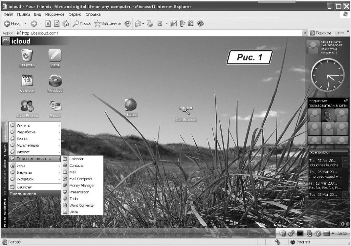This screenshot has width=351, height=246.
Task: Open the address bar dropdown arrow
Action: point(305,33)
